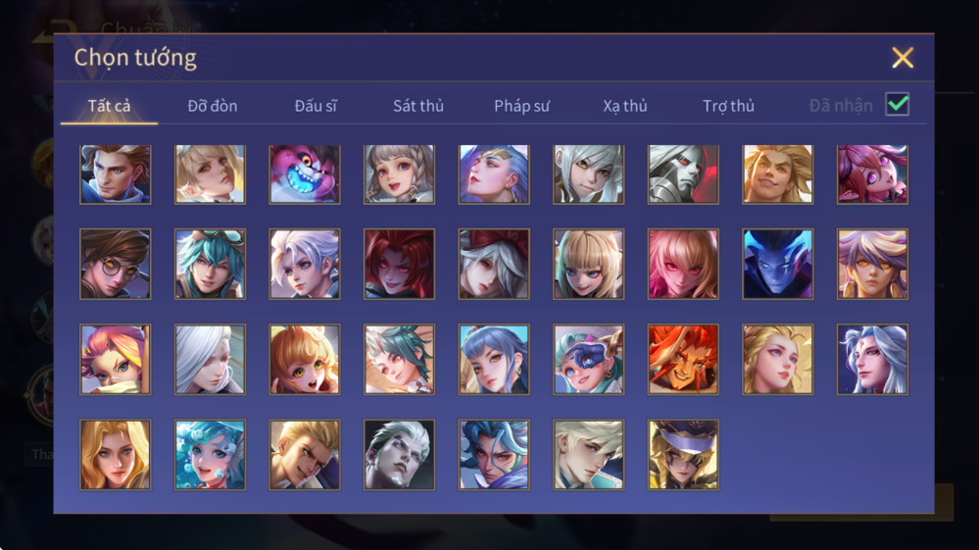Image resolution: width=979 pixels, height=550 pixels.
Task: Select the blue-skinned dark hero portrait
Action: 778,264
